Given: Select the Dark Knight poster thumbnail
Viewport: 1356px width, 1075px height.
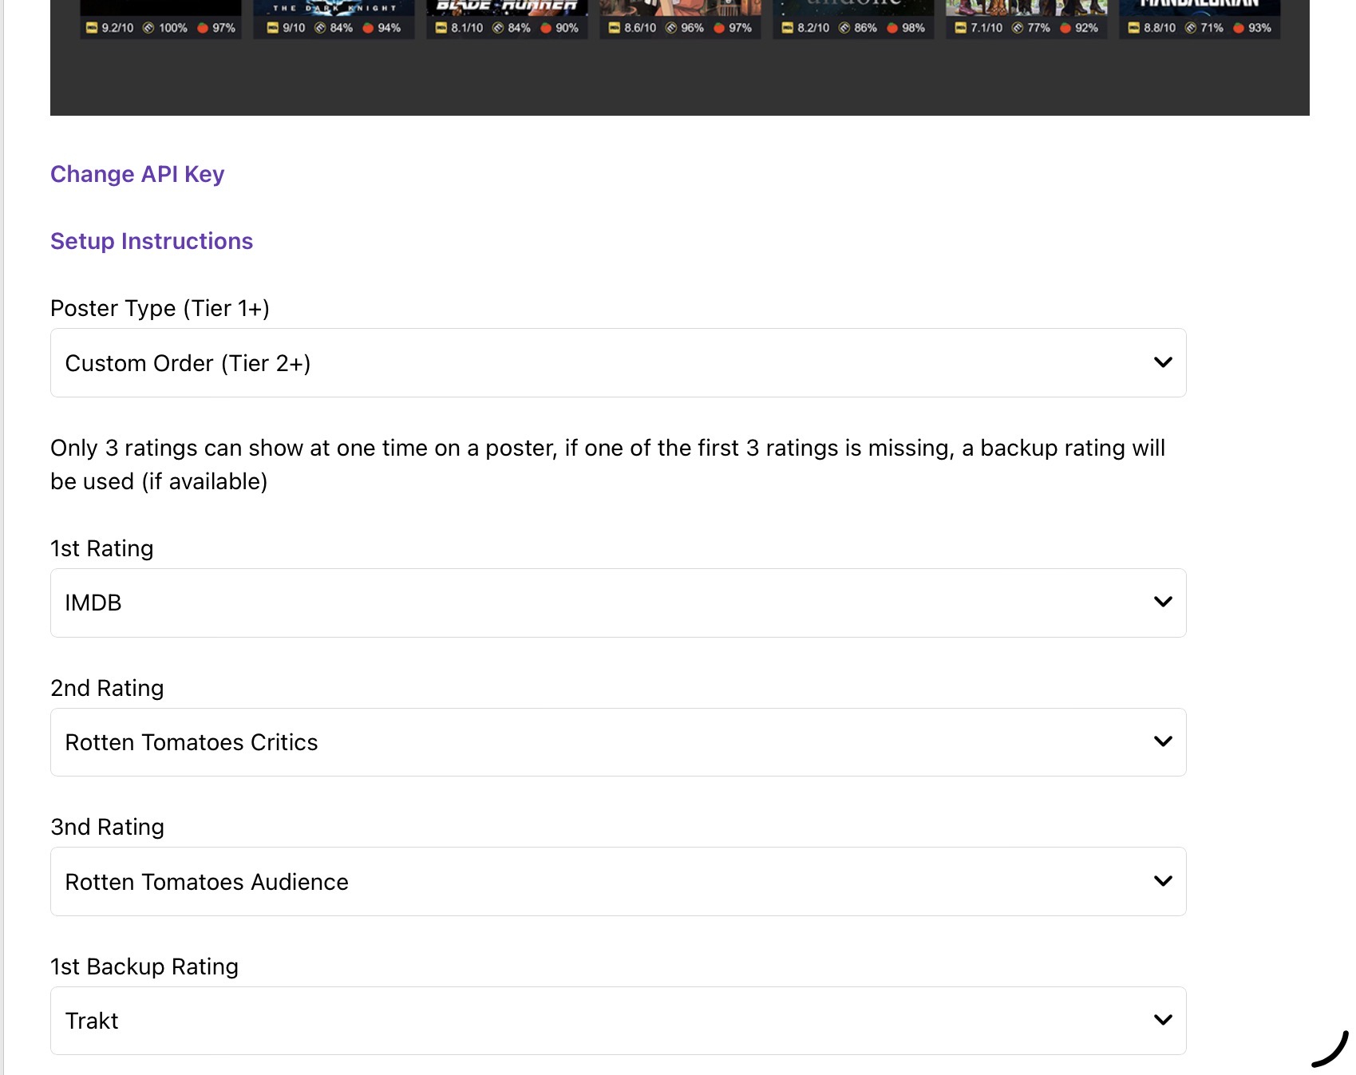Looking at the screenshot, I should [334, 8].
